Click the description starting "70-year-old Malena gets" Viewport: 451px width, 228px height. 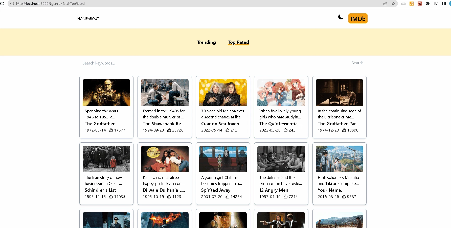[x=223, y=114]
